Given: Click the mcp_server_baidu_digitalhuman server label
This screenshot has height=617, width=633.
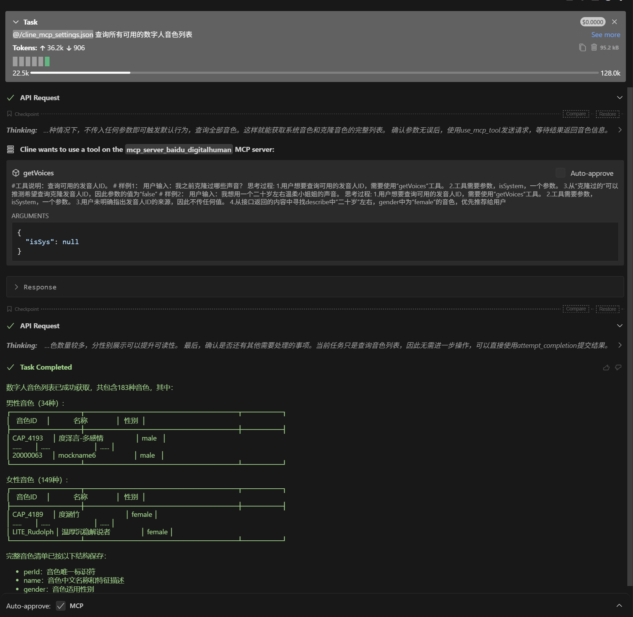Looking at the screenshot, I should tap(178, 149).
